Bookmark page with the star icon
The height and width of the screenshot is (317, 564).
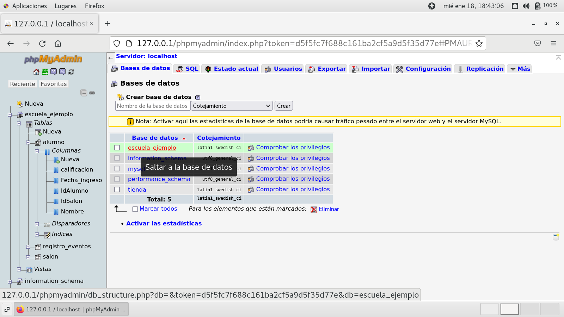click(x=479, y=43)
